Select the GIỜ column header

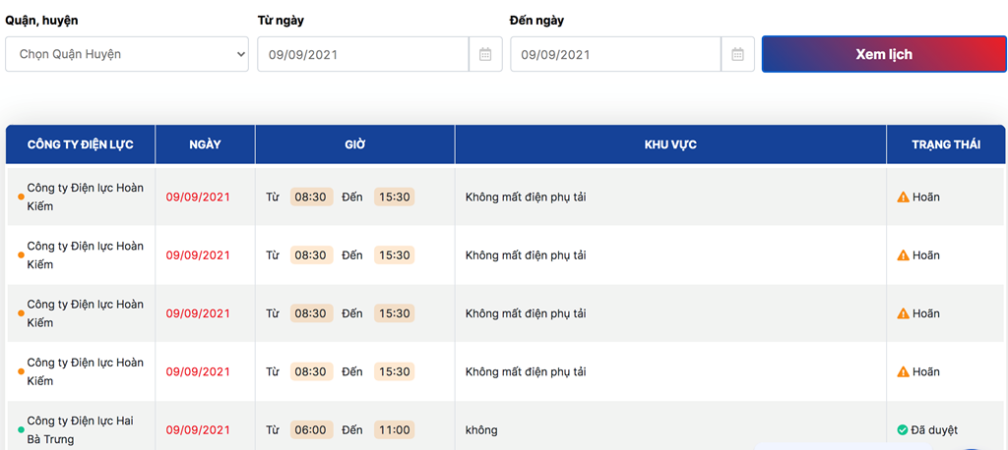coord(354,144)
